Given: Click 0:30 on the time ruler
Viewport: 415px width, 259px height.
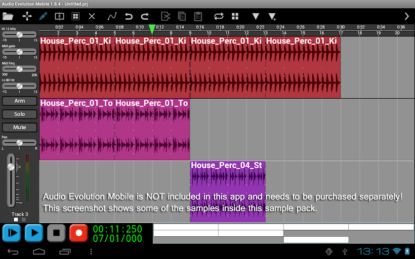Looking at the screenshot, I should tap(340, 27).
